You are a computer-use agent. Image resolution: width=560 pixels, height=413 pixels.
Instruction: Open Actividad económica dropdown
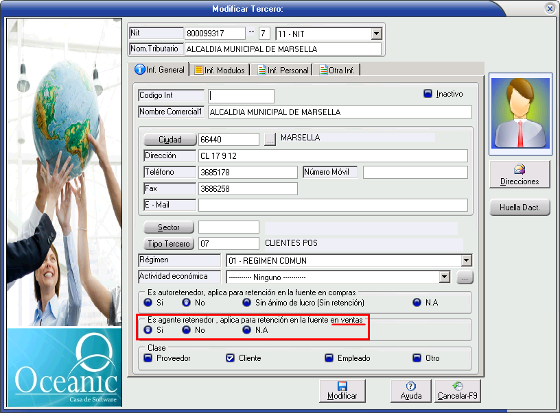click(x=444, y=277)
